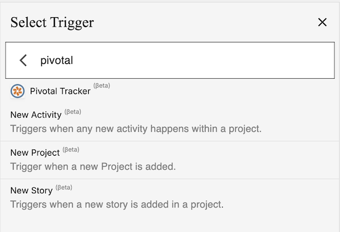This screenshot has width=340, height=232.
Task: Select the Pivotal Tracker app name
Action: click(60, 91)
